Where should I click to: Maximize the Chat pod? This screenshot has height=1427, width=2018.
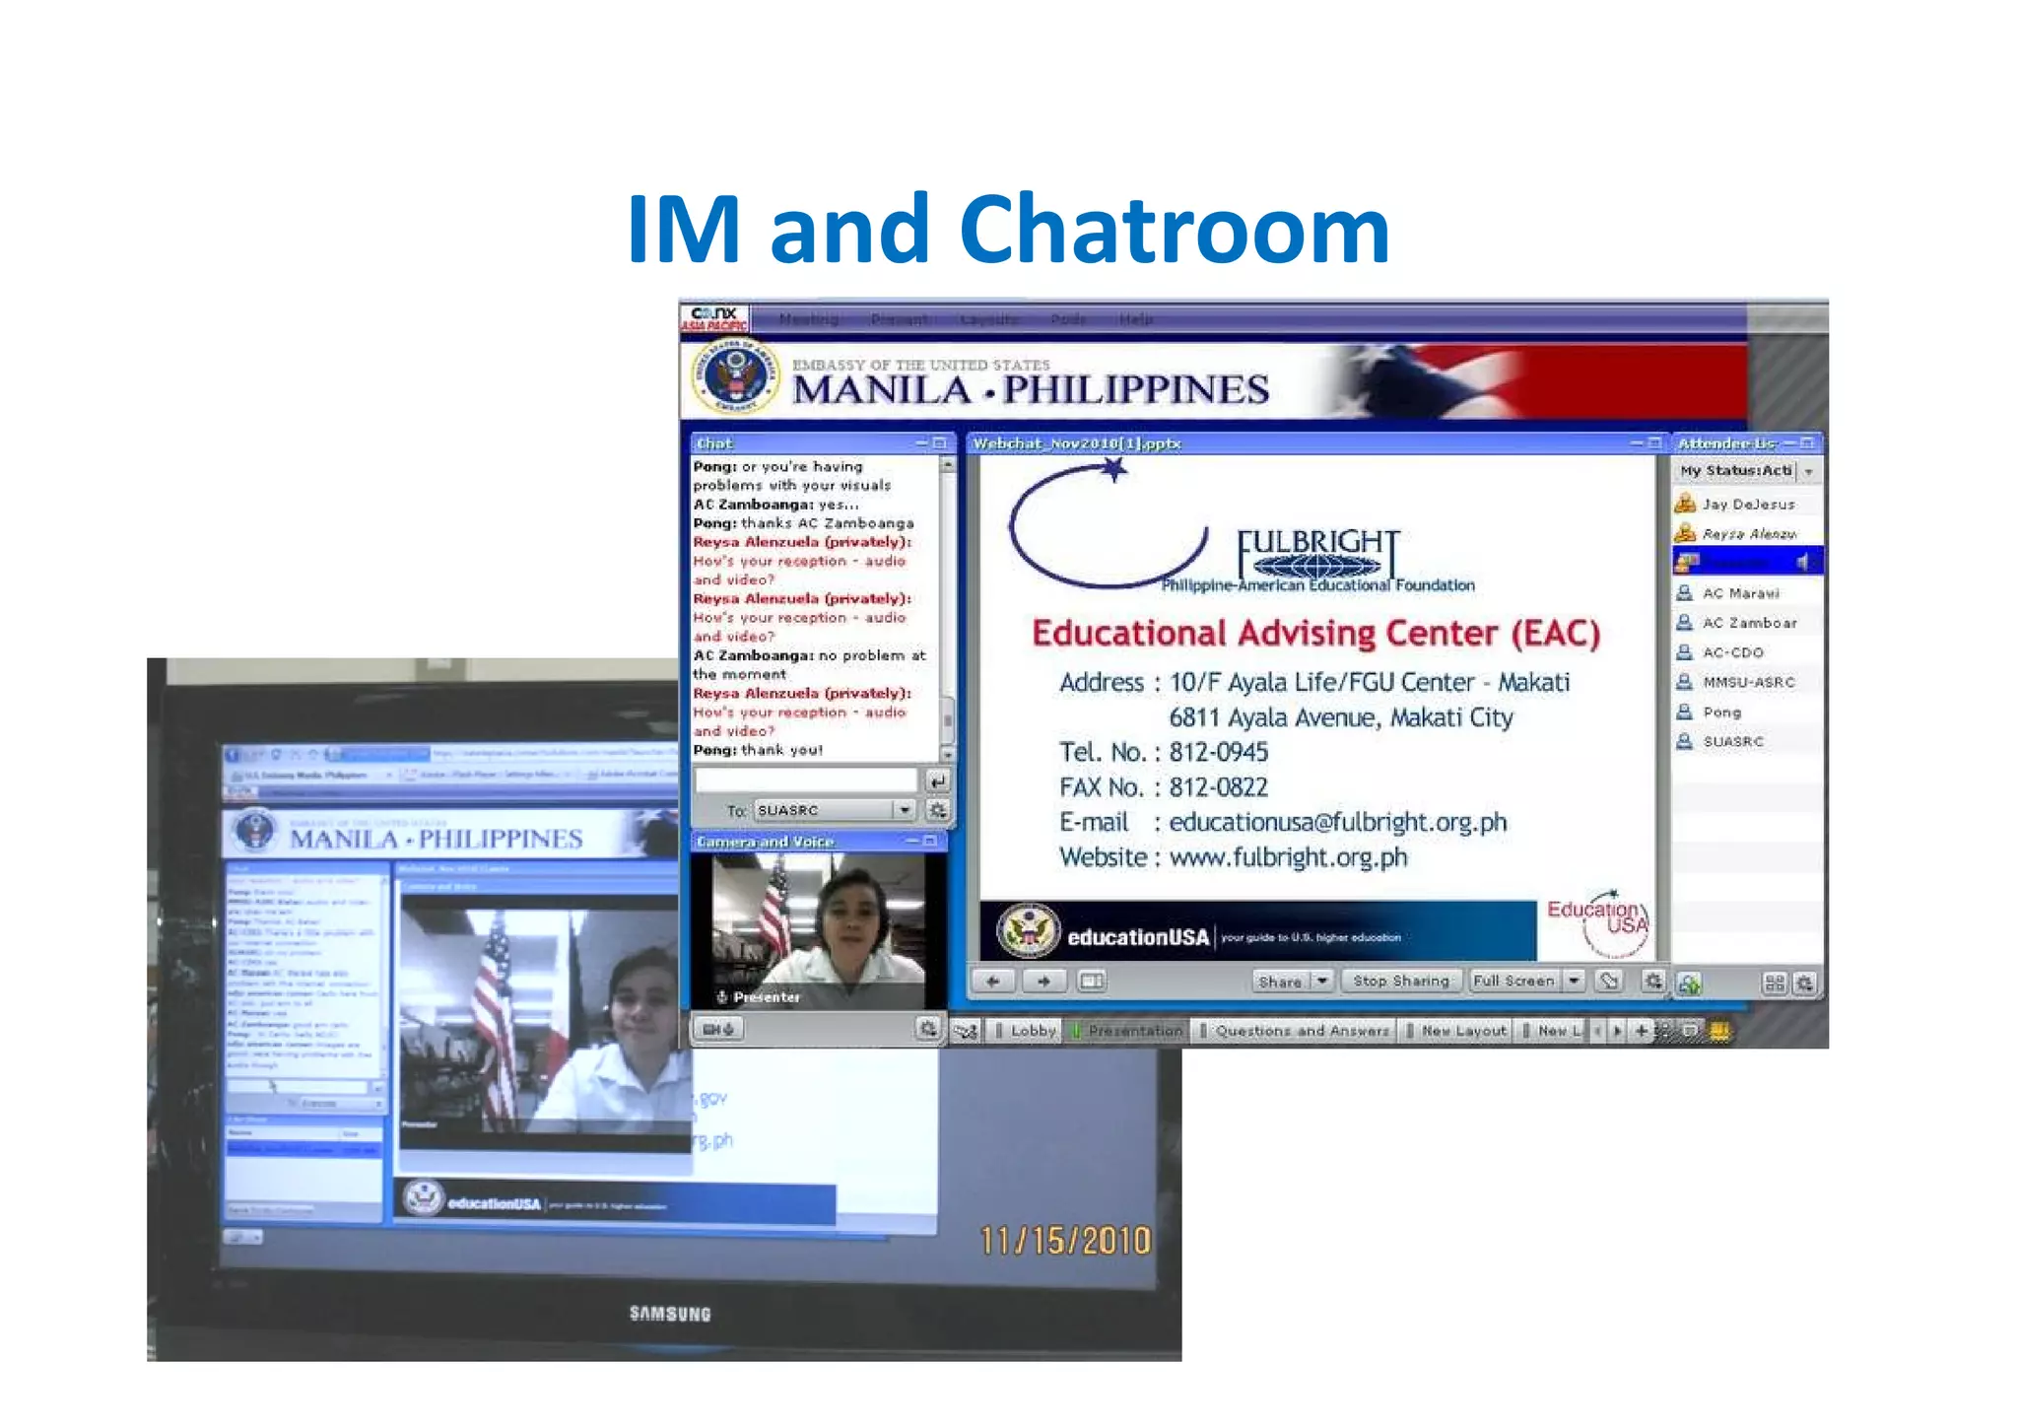coord(940,443)
